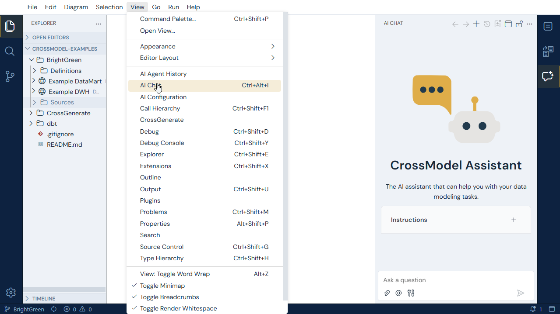The width and height of the screenshot is (560, 314).
Task: Click the new AI chat editor icon
Action: pyautogui.click(x=498, y=24)
